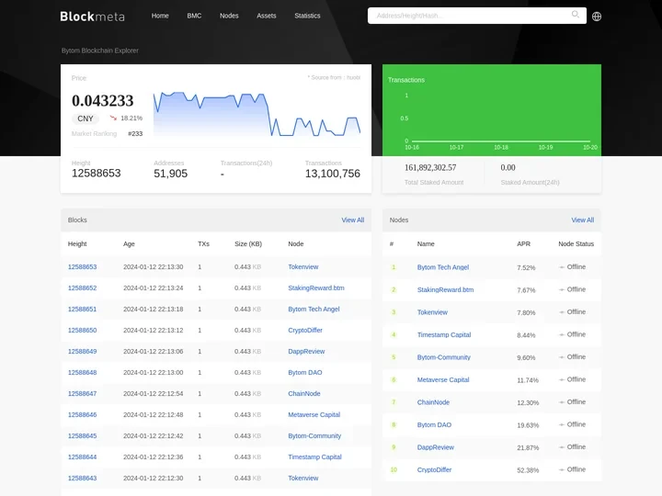The image size is (662, 496).
Task: Open the BMC menu item
Action: 194,16
